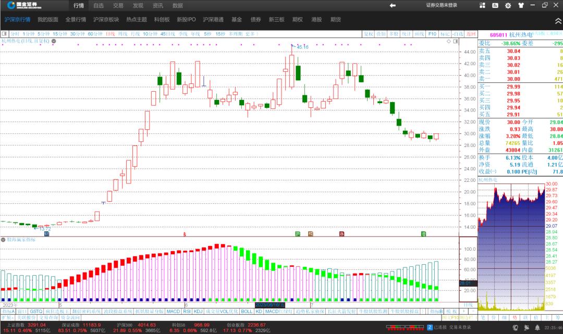Open the skin theme shirt icon
Image resolution: width=563 pixels, height=334 pixels.
point(520,5)
